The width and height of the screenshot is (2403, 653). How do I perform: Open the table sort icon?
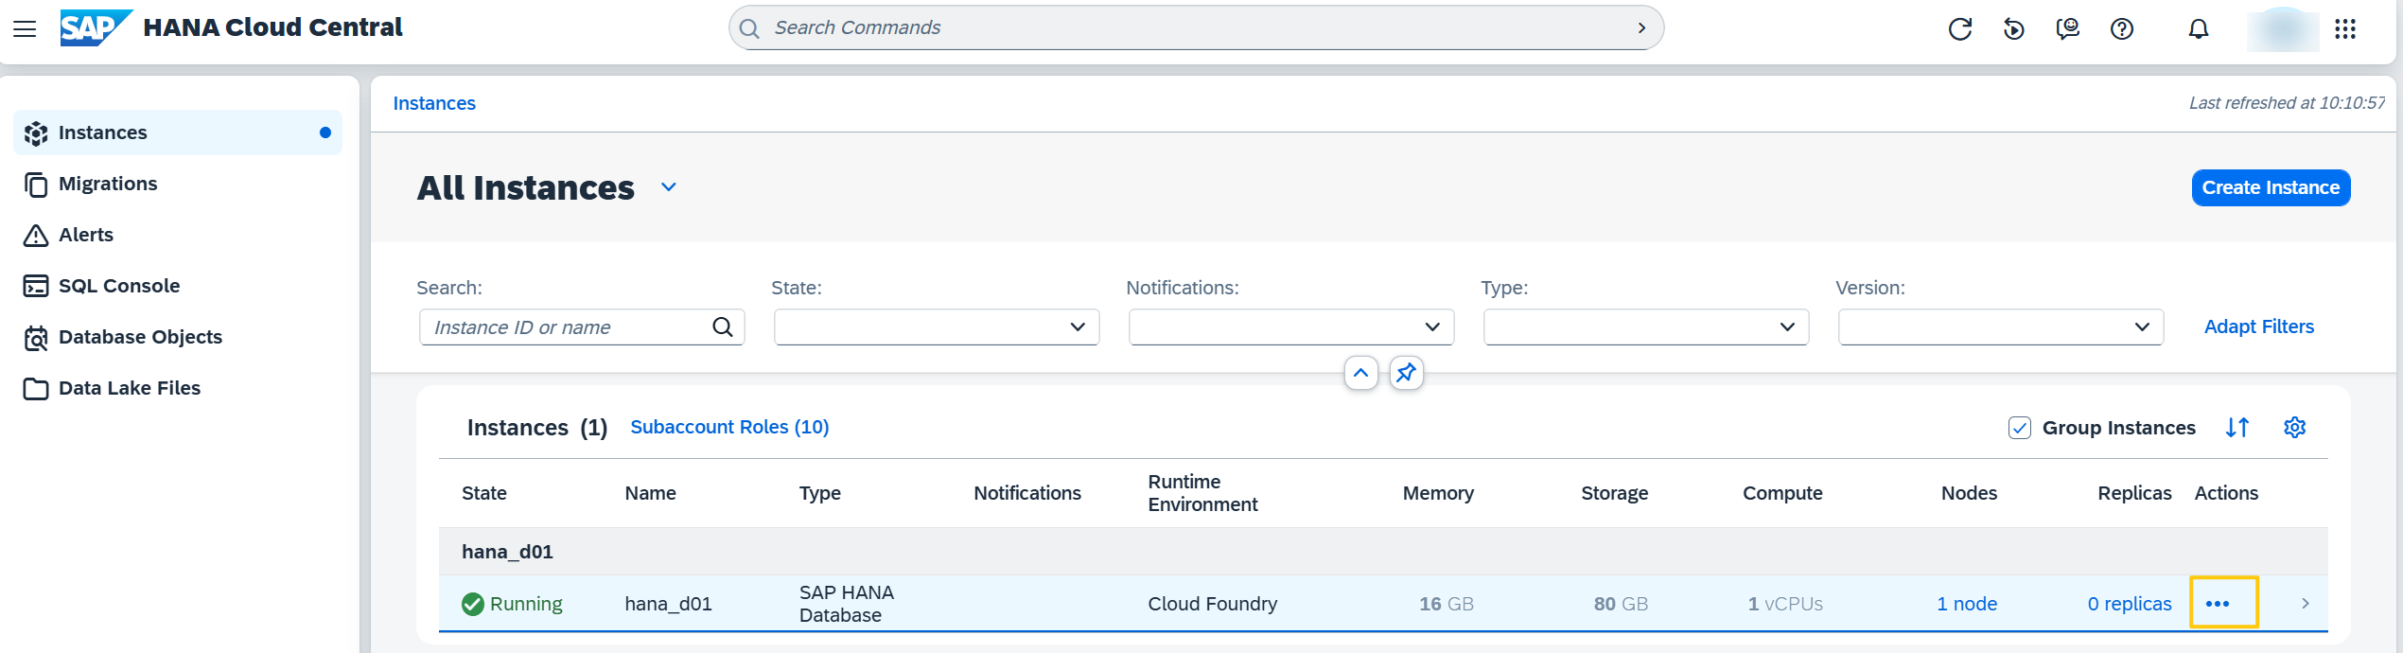click(2237, 428)
